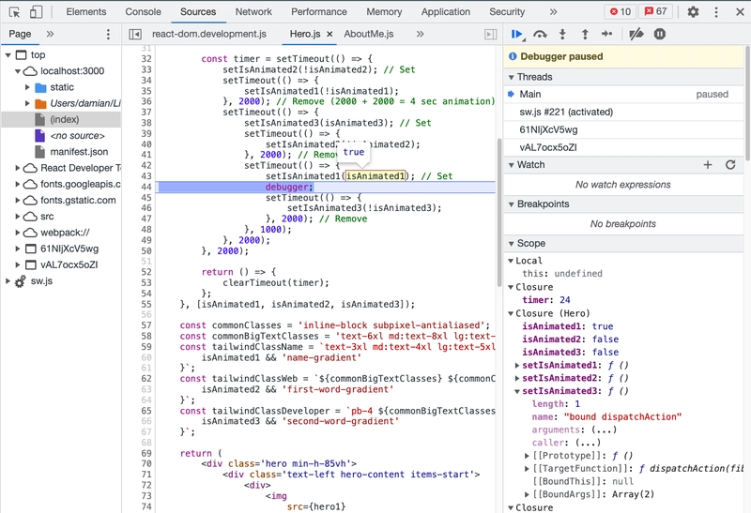Add a watch expression with plus icon
The image size is (751, 513).
point(708,165)
